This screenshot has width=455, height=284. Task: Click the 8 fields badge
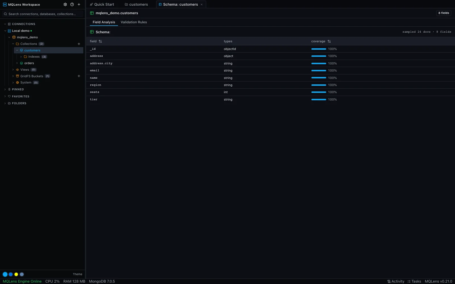click(444, 13)
